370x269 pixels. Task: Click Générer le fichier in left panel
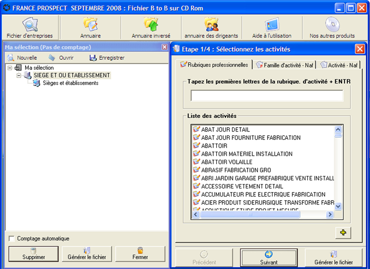click(87, 254)
